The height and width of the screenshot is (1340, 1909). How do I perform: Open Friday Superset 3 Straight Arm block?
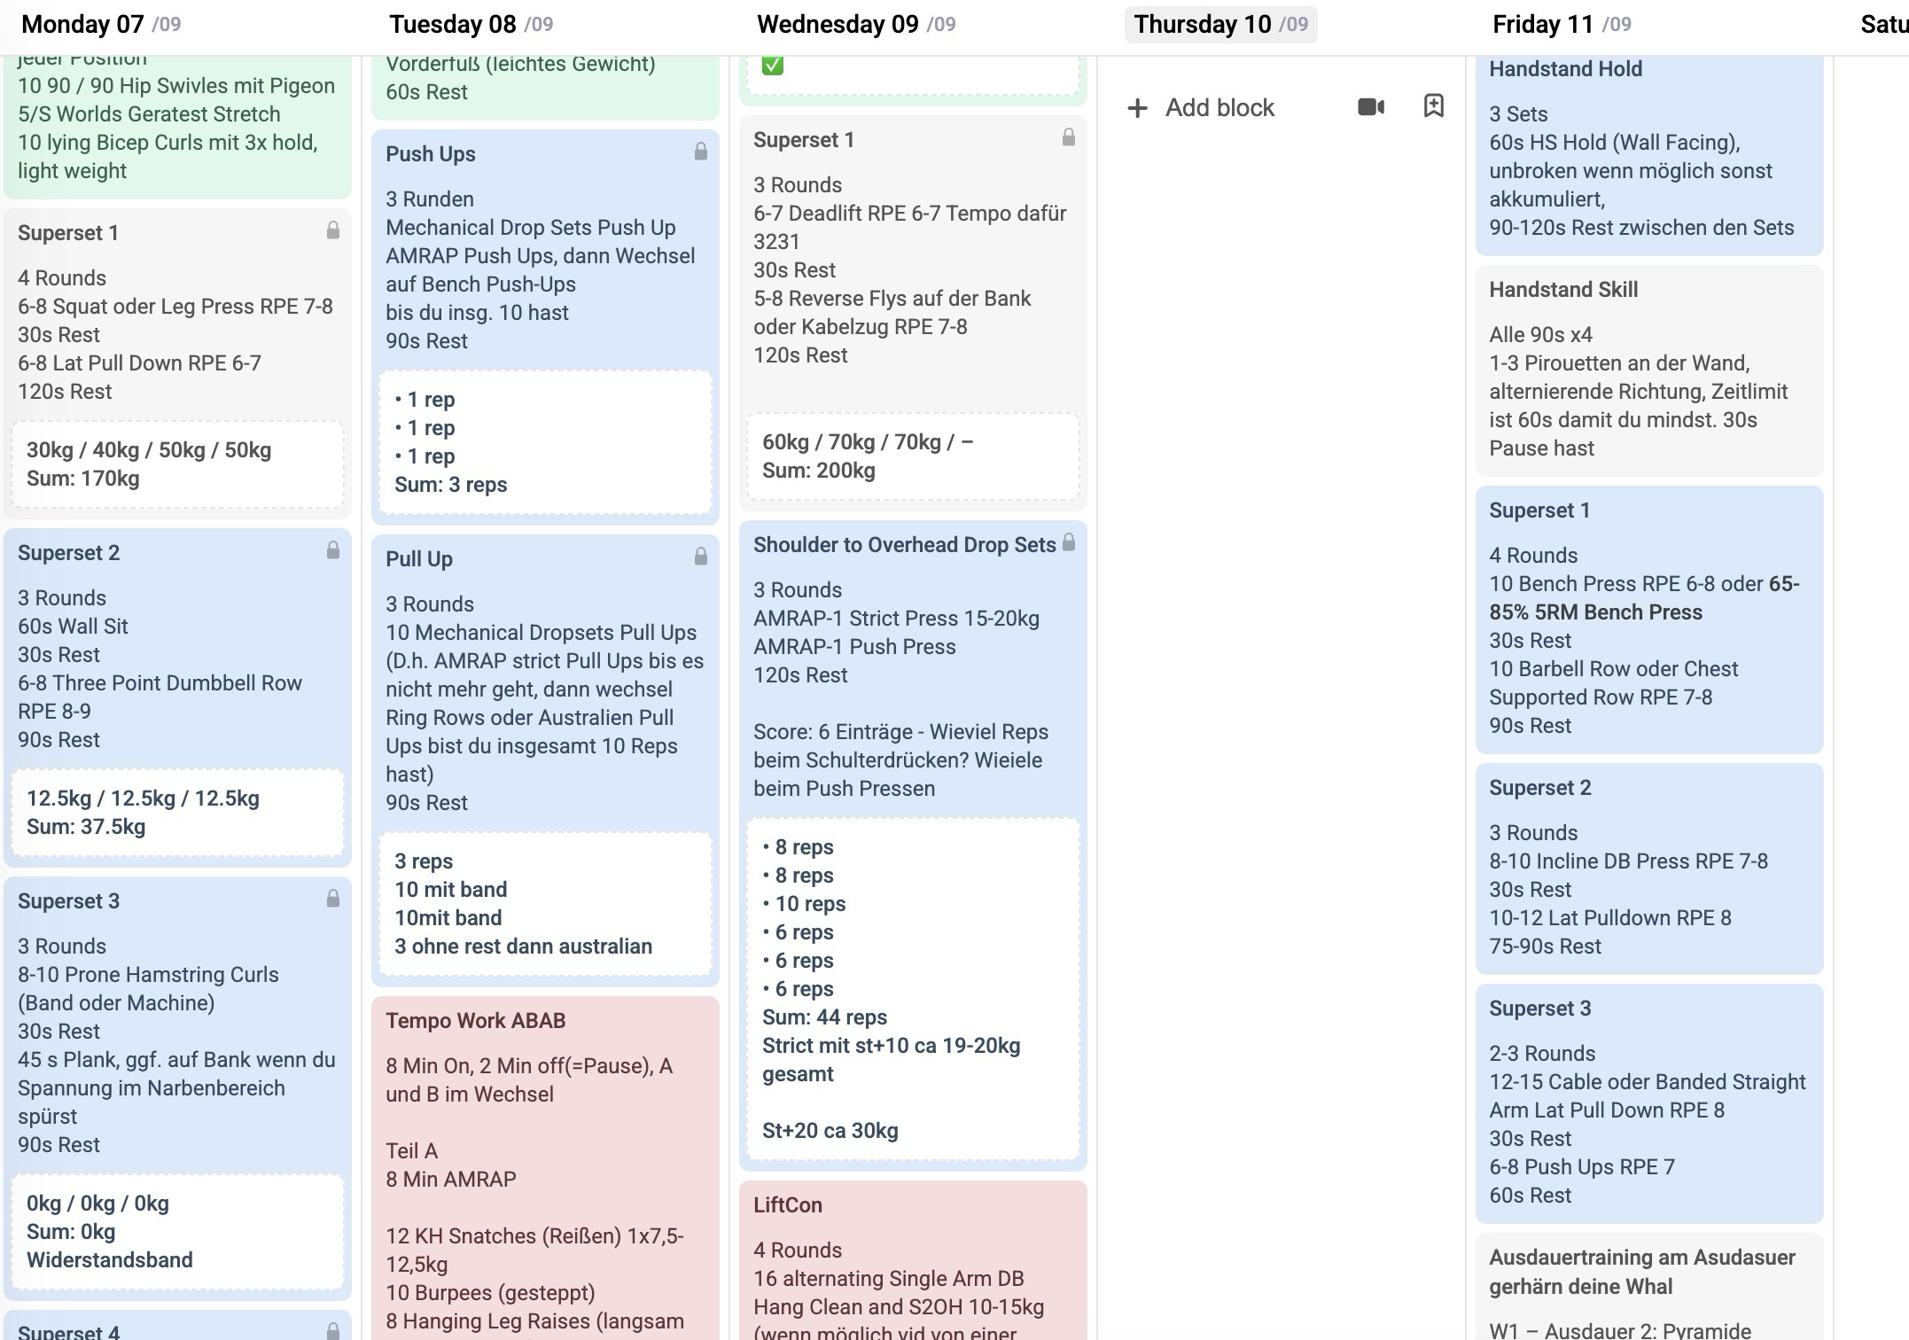coord(1649,1103)
